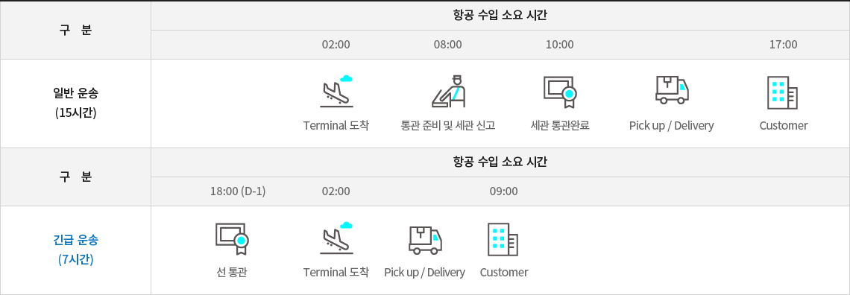850x295 pixels.
Task: Click the building Customer icon in 긴급 운송 row
Action: [503, 239]
